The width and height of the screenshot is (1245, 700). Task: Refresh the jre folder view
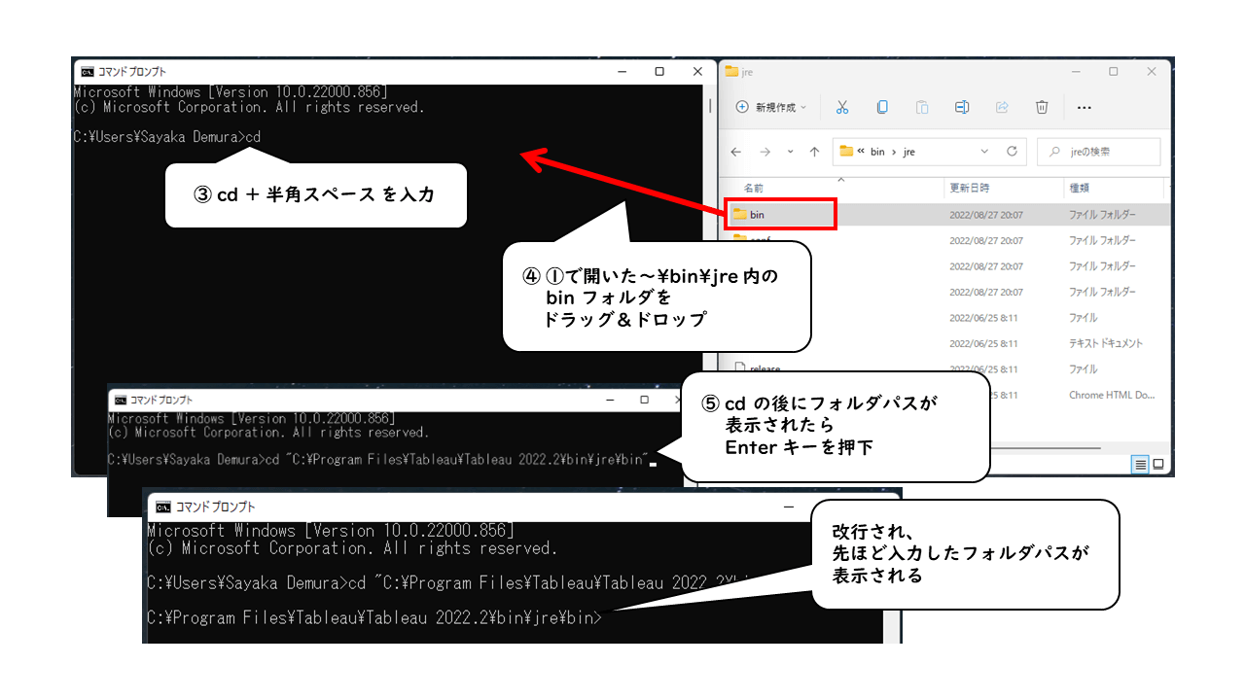[1012, 152]
